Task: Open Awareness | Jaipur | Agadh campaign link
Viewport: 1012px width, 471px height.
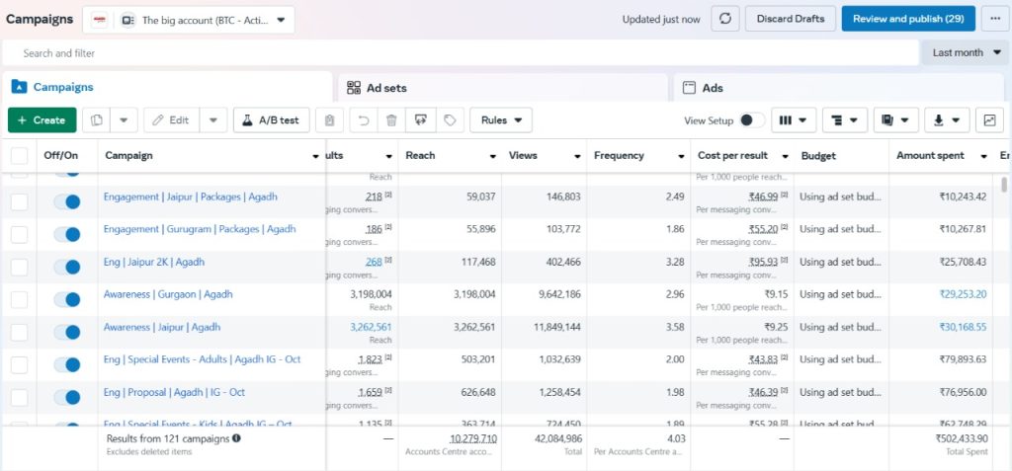Action: [x=162, y=327]
